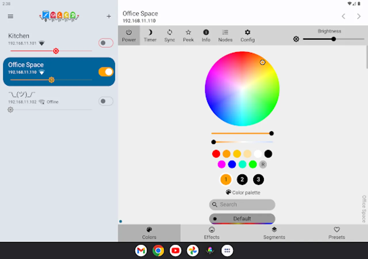
Task: Click the orange value slider under wheel
Action: click(242, 133)
